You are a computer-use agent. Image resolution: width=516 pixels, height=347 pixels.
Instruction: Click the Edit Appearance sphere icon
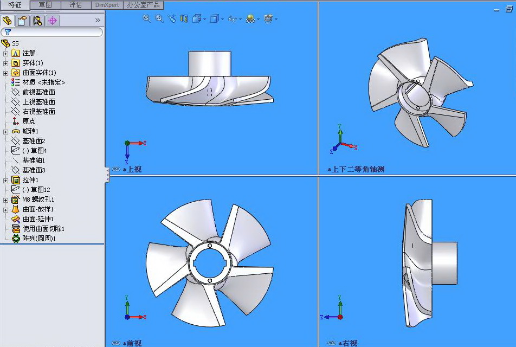click(x=250, y=19)
